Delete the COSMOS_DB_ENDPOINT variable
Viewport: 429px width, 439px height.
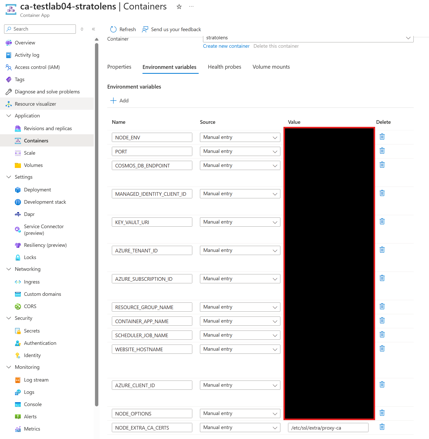(382, 165)
